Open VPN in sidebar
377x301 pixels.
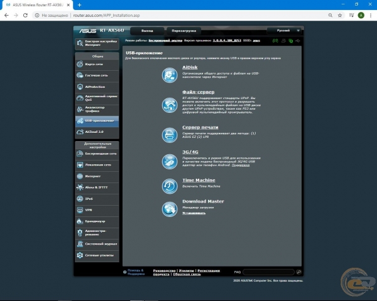(x=97, y=210)
